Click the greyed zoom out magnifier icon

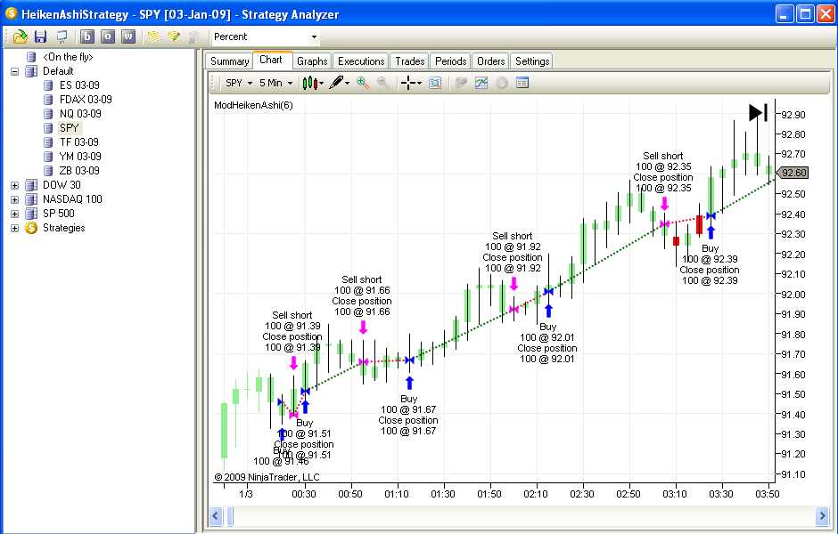[x=382, y=83]
